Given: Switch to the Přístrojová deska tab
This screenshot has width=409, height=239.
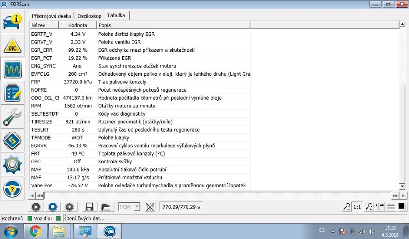Looking at the screenshot, I should pos(51,15).
